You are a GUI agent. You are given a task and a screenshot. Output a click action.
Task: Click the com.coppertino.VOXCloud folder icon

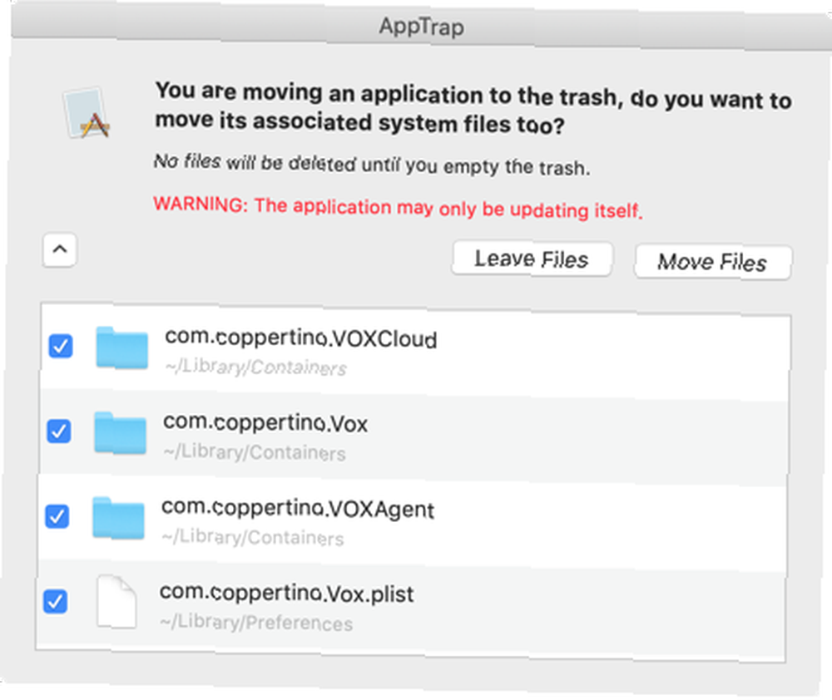coord(122,348)
